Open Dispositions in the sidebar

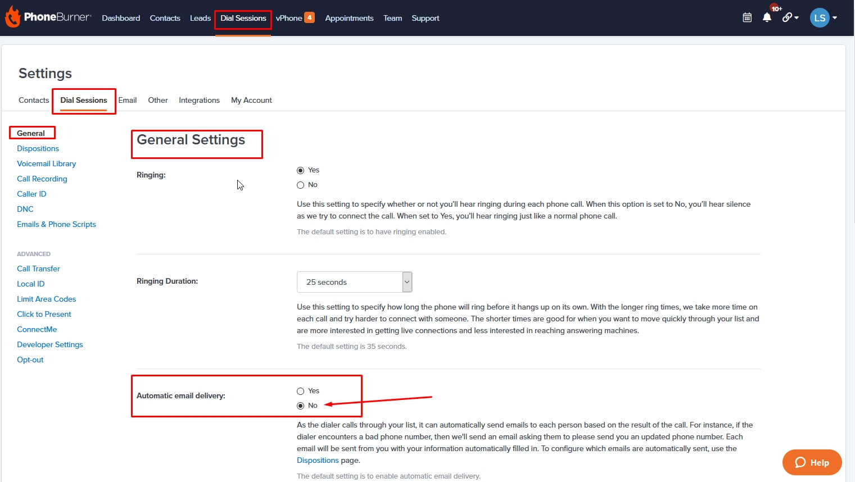click(x=38, y=148)
